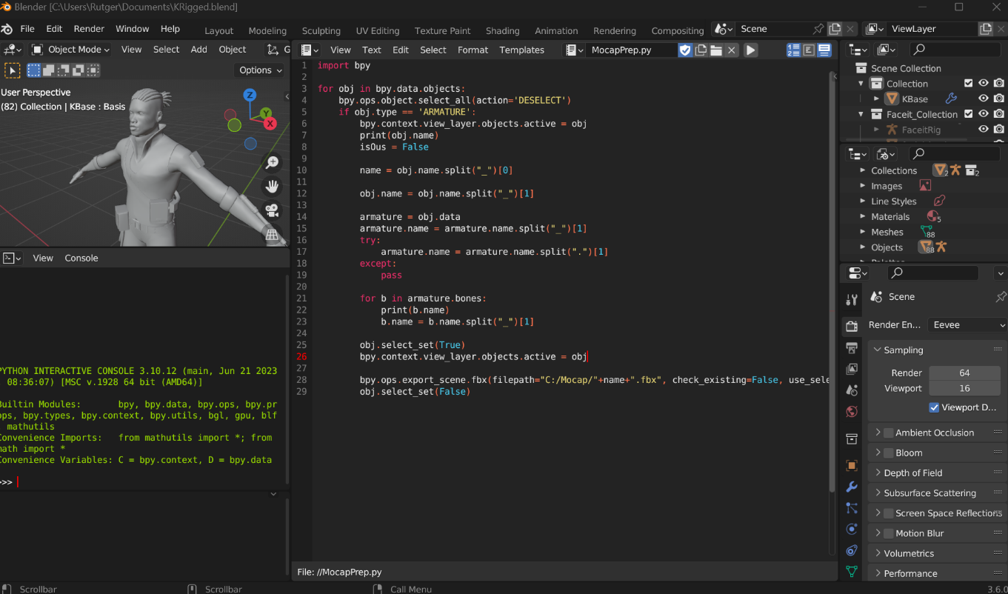Switch to Output properties tab
Viewport: 1008px width, 594px height.
click(x=852, y=348)
